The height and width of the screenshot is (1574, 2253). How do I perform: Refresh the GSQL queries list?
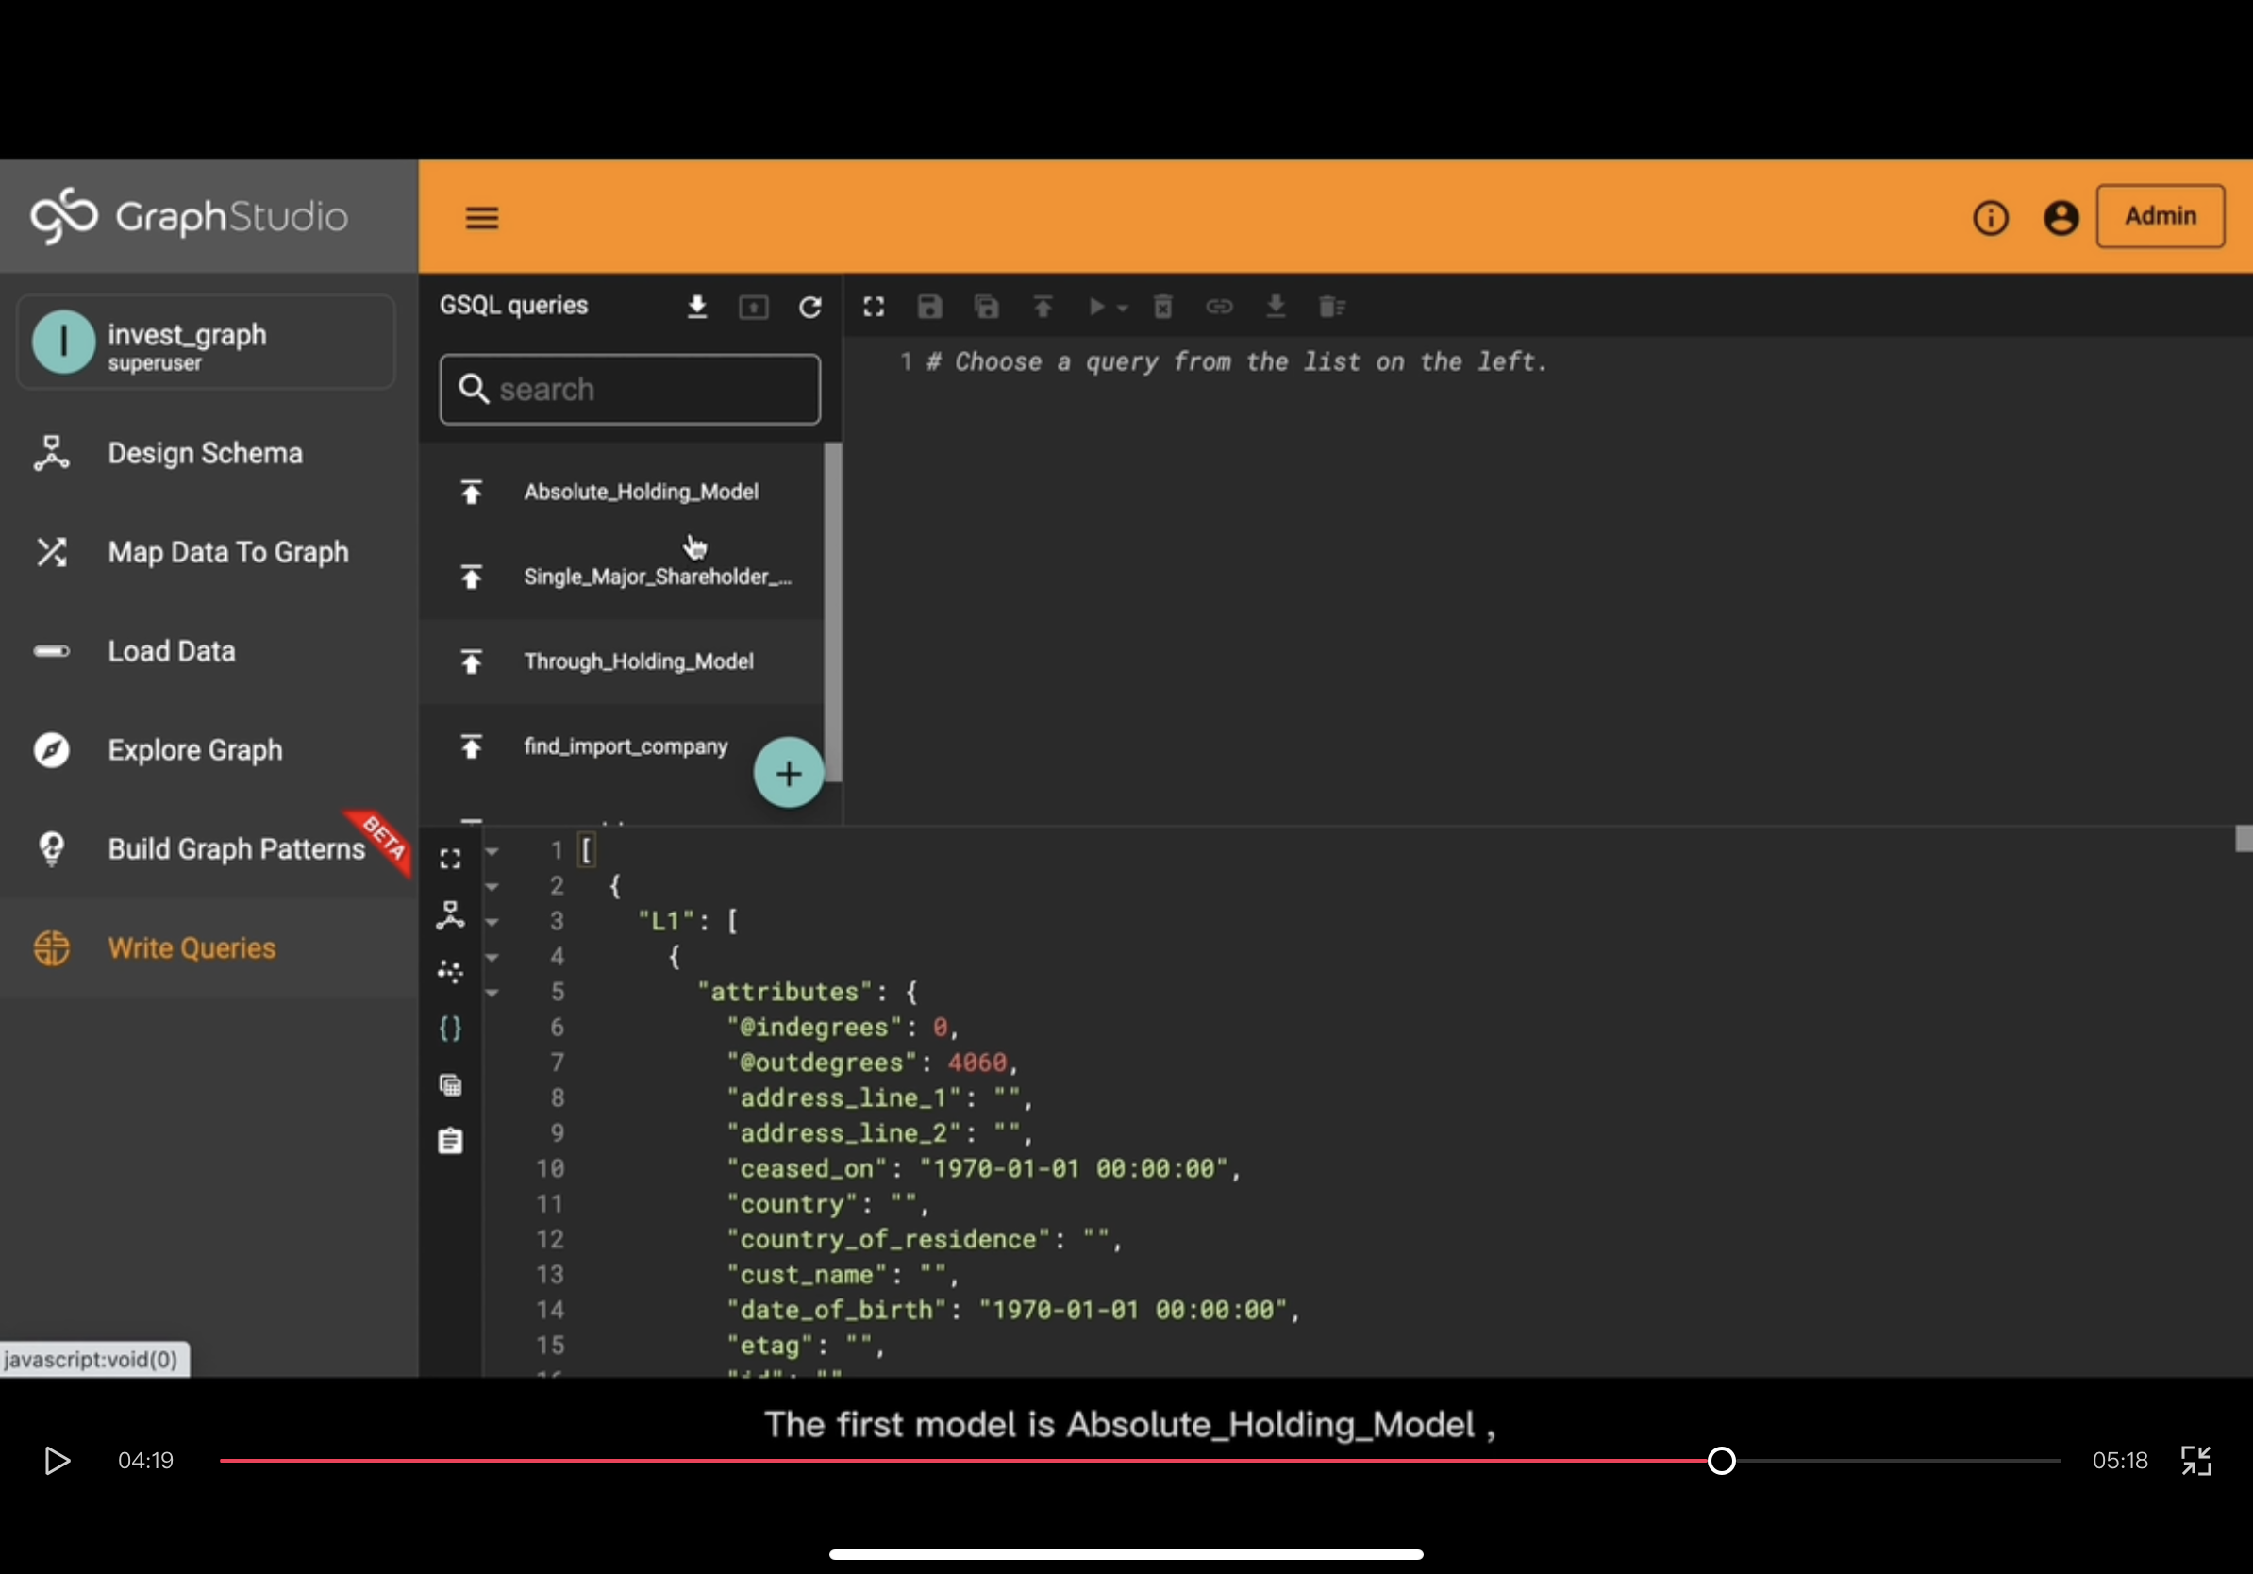[809, 307]
